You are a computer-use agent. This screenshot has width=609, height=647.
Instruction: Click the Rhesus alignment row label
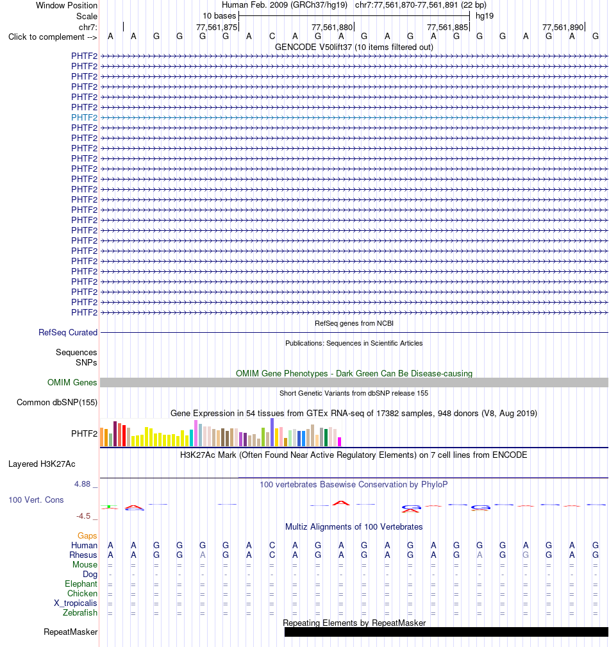[83, 555]
